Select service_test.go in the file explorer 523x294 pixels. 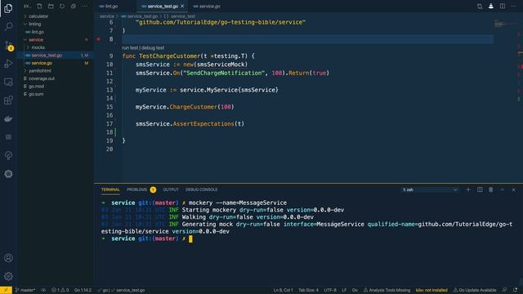coord(47,56)
